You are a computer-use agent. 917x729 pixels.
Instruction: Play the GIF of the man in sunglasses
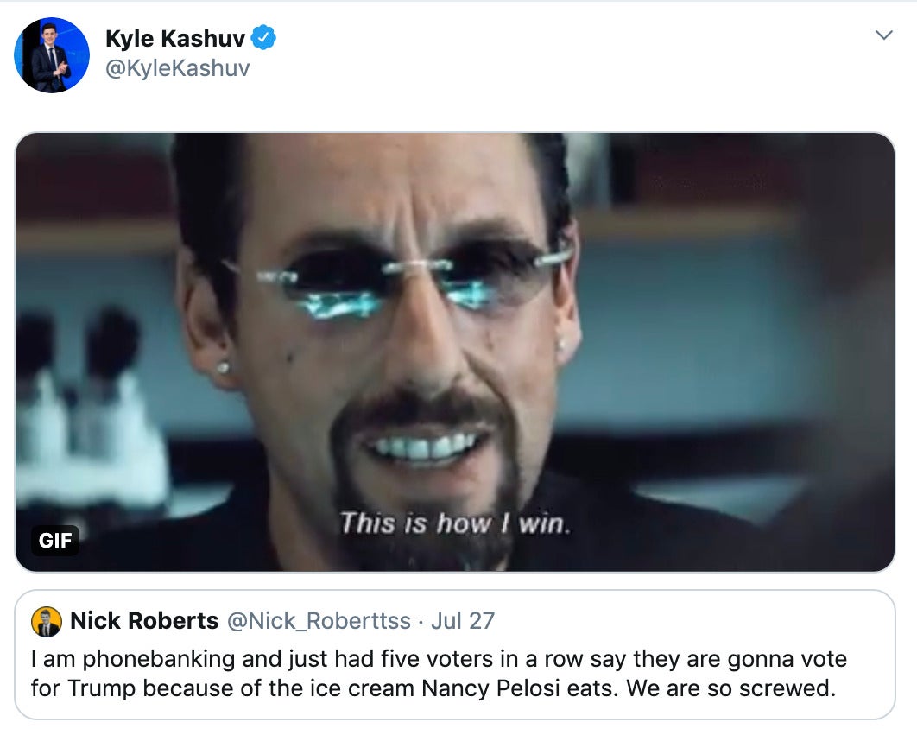click(455, 352)
